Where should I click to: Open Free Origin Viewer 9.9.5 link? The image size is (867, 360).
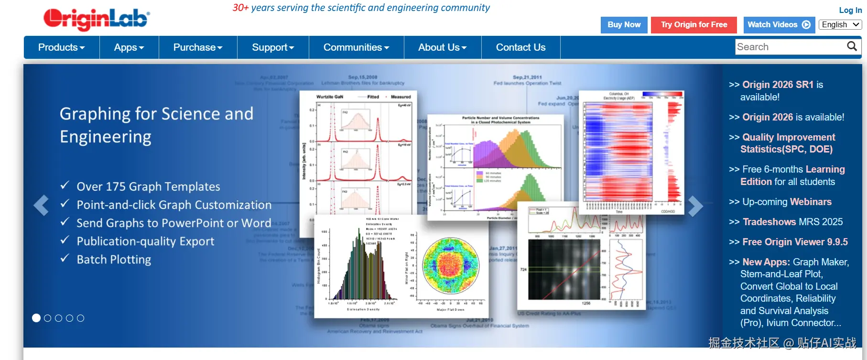click(x=795, y=242)
